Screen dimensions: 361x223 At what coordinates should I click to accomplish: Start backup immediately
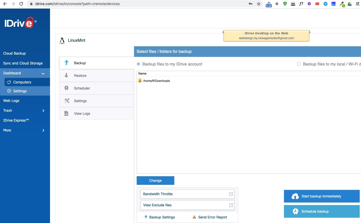[321, 196]
